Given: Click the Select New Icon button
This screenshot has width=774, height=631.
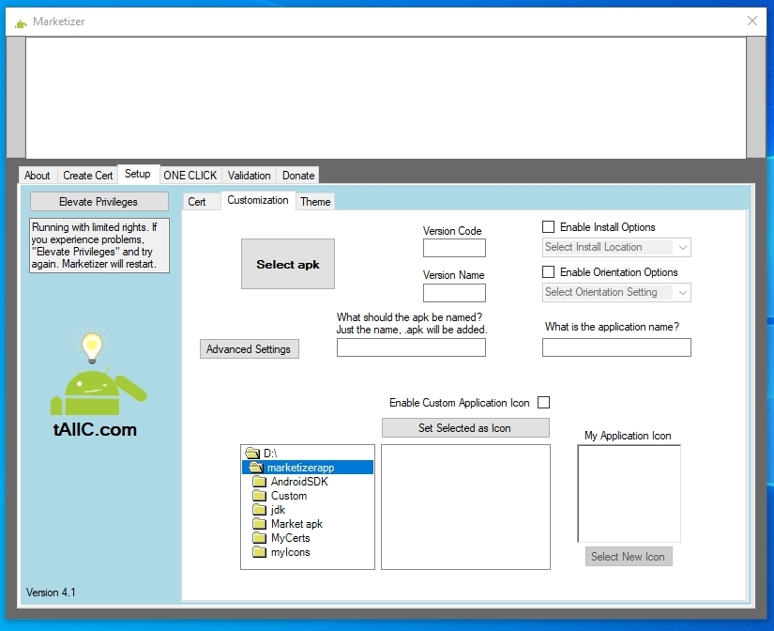Looking at the screenshot, I should (629, 557).
